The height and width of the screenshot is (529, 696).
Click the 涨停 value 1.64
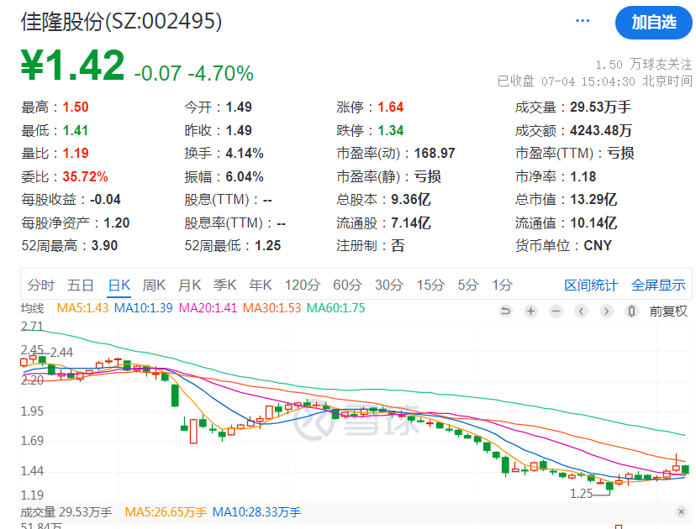click(391, 107)
